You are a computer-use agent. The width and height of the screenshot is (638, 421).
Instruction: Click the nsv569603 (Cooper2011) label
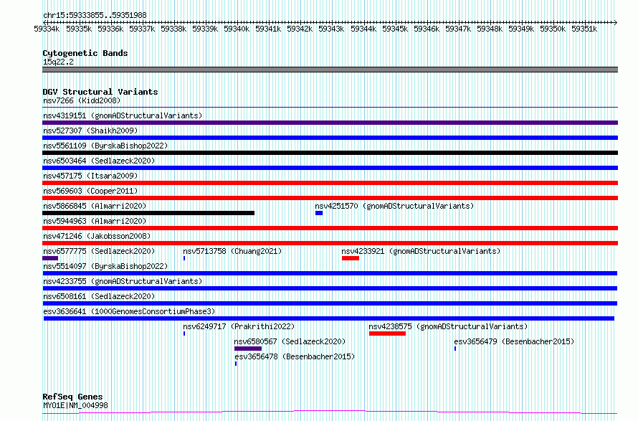point(90,191)
